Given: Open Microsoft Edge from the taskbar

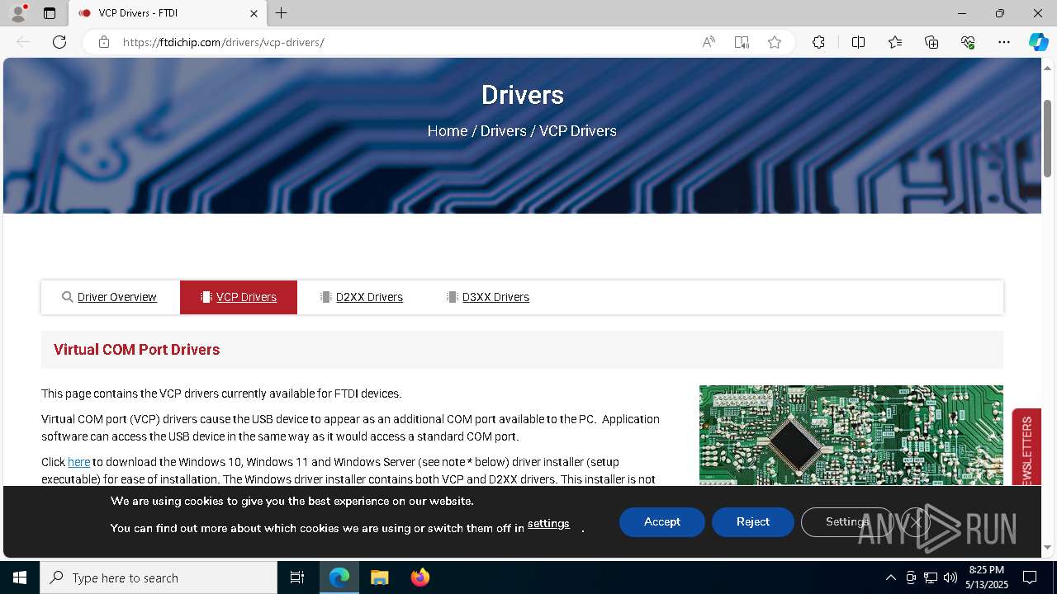Looking at the screenshot, I should click(x=339, y=577).
